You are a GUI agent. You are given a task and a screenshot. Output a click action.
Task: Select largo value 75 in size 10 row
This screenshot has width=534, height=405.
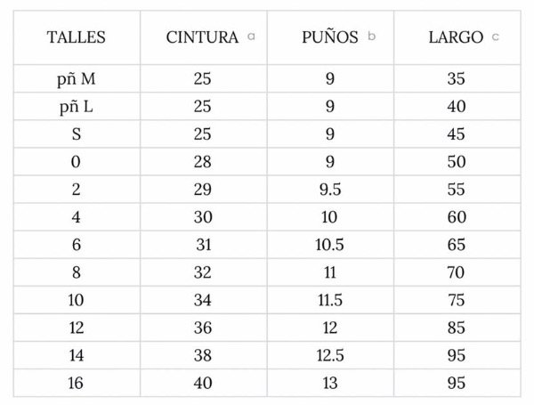457,300
